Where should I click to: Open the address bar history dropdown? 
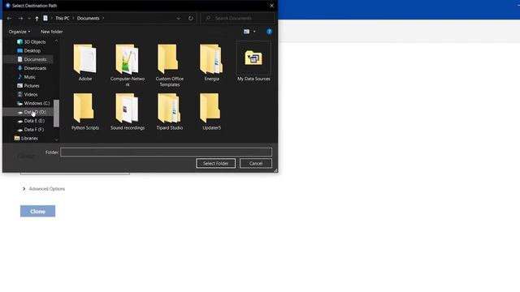(x=179, y=18)
